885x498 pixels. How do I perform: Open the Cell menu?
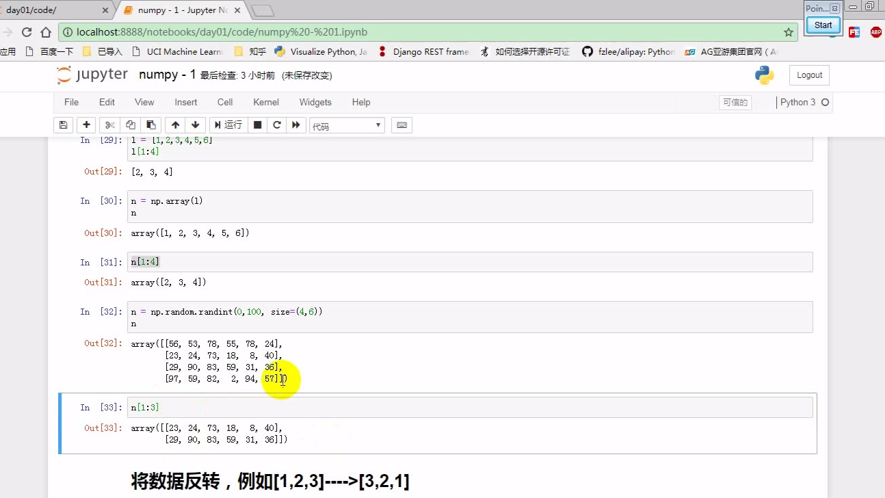(225, 102)
